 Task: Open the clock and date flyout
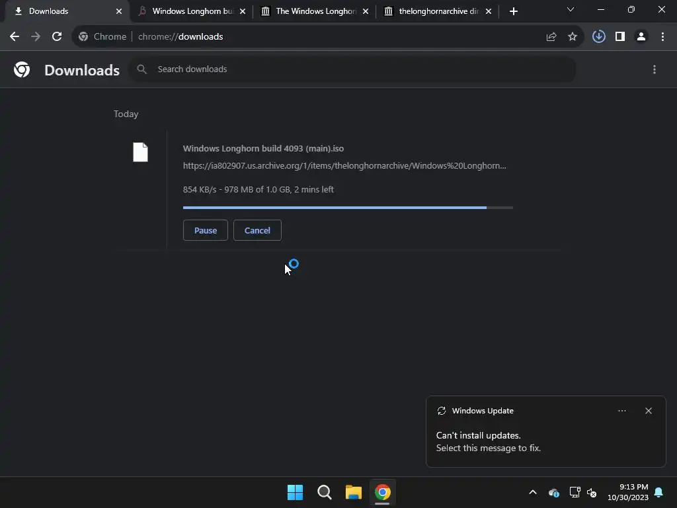tap(628, 492)
